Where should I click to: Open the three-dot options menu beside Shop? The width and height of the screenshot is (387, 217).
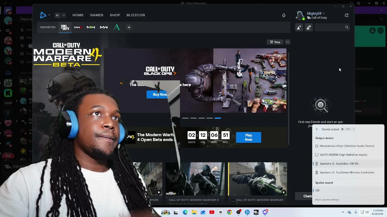pos(288,42)
